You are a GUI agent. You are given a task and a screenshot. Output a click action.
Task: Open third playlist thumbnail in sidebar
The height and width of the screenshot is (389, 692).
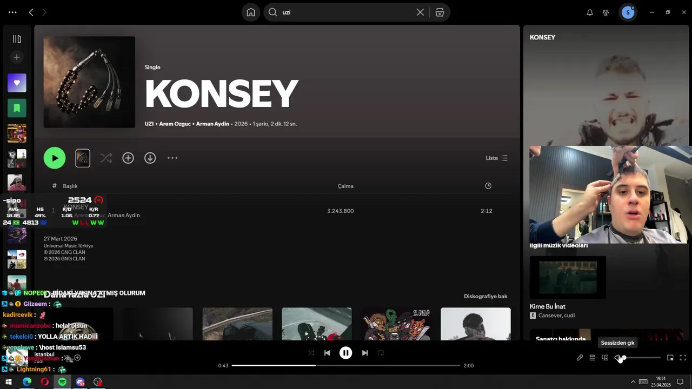(17, 133)
